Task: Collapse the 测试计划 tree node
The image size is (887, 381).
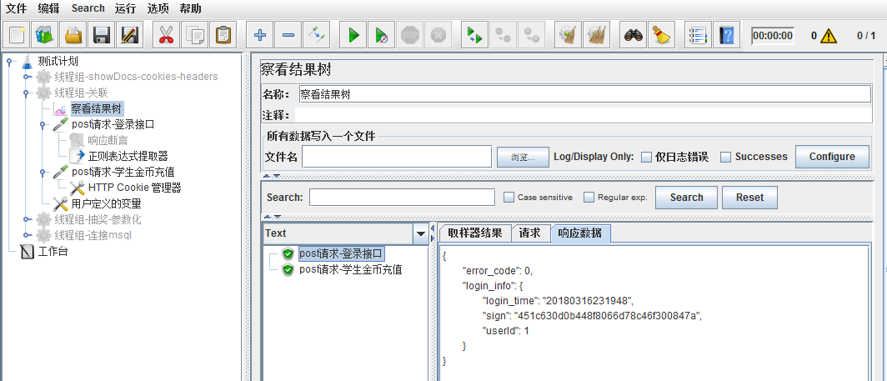Action: tap(9, 61)
